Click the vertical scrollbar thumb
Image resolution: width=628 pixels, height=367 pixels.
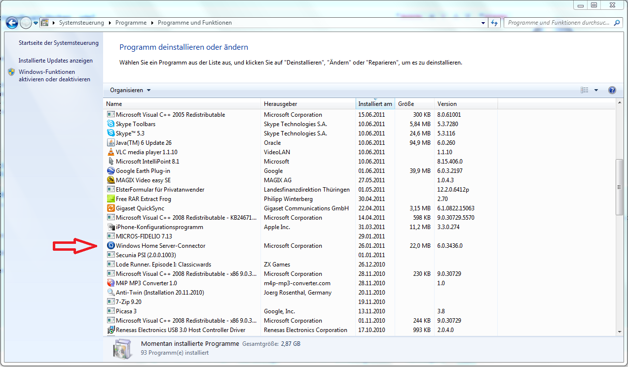620,187
